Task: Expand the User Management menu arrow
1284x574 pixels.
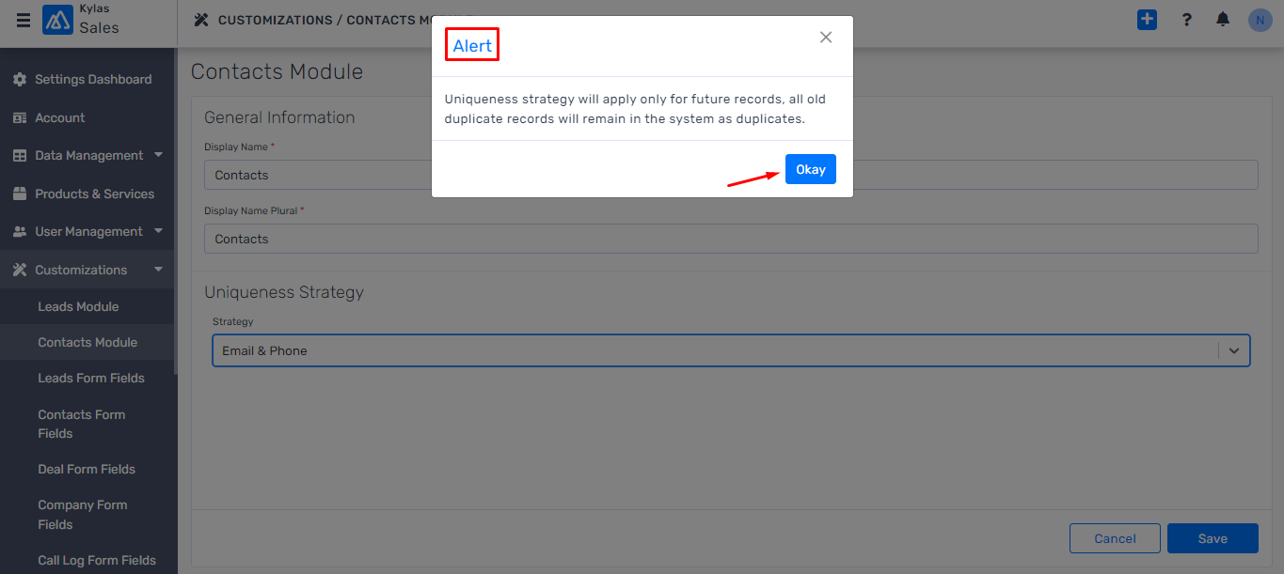Action: tap(158, 230)
